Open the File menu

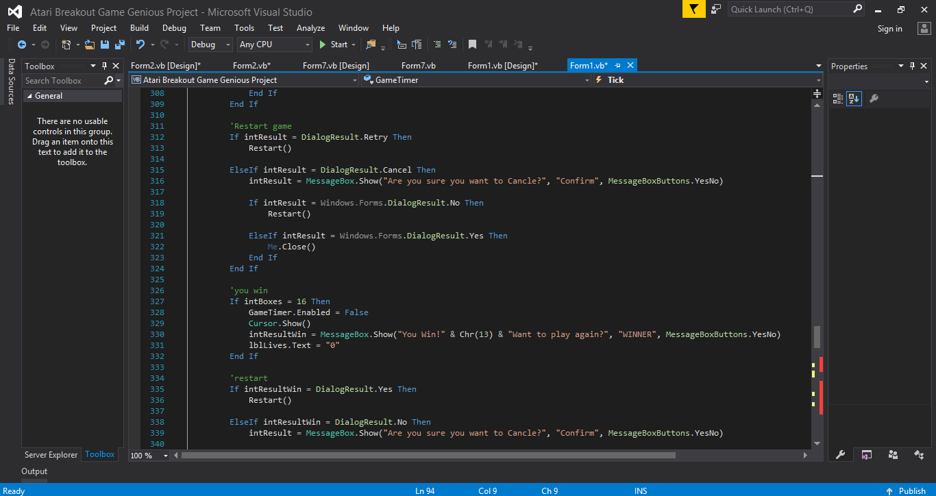[x=13, y=28]
